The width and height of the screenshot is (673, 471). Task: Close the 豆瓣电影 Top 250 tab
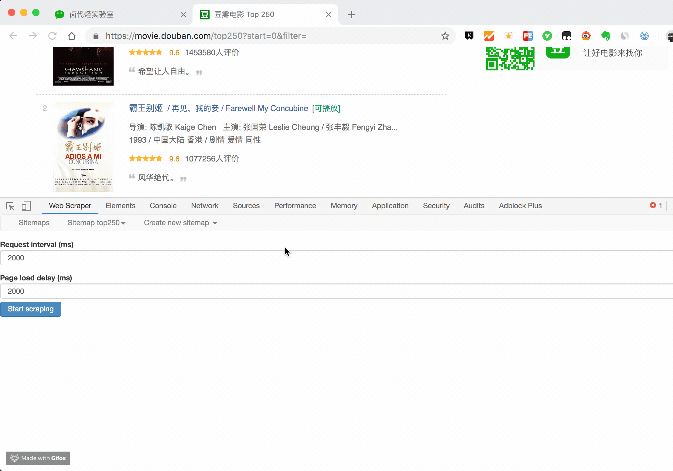coord(329,15)
